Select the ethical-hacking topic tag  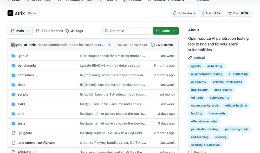(236, 105)
